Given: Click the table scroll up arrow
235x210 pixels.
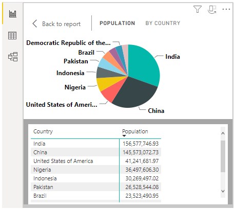Looking at the screenshot, I should click(223, 133).
